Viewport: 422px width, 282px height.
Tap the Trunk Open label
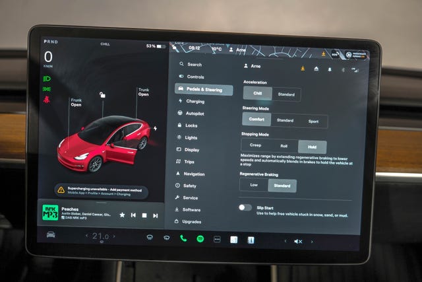click(144, 92)
